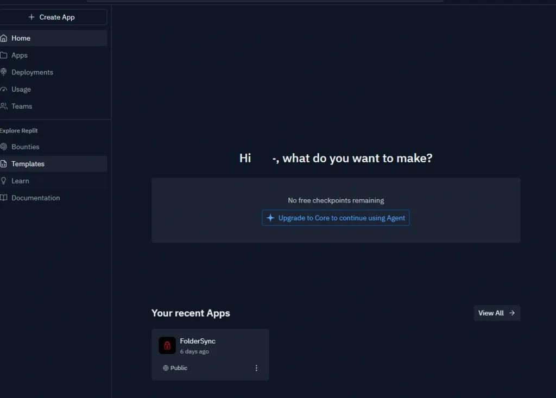Open Bounties under Explore Replit

coord(53,147)
